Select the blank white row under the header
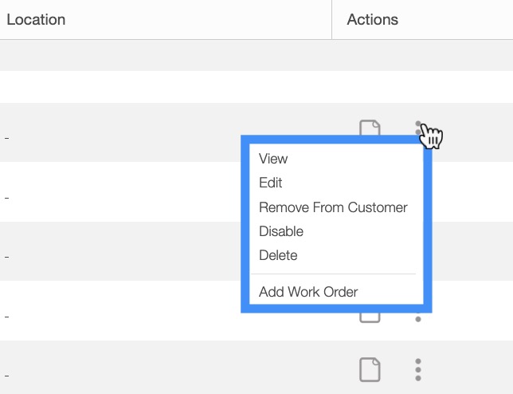Screen dimensions: 513x394 159,86
